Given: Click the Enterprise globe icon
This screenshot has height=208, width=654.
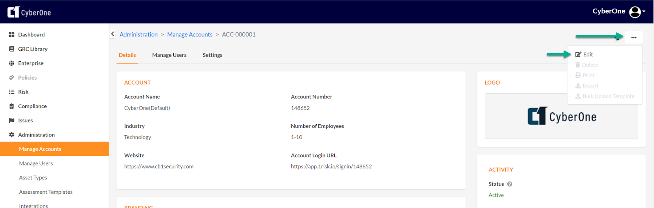Looking at the screenshot, I should coord(11,63).
